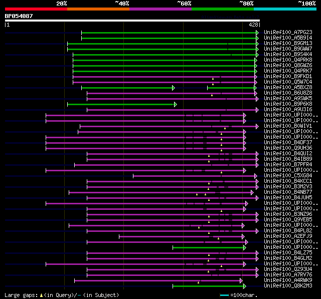
Task: Open hit UniRef100_Q9VEB5
Action: coord(288,220)
